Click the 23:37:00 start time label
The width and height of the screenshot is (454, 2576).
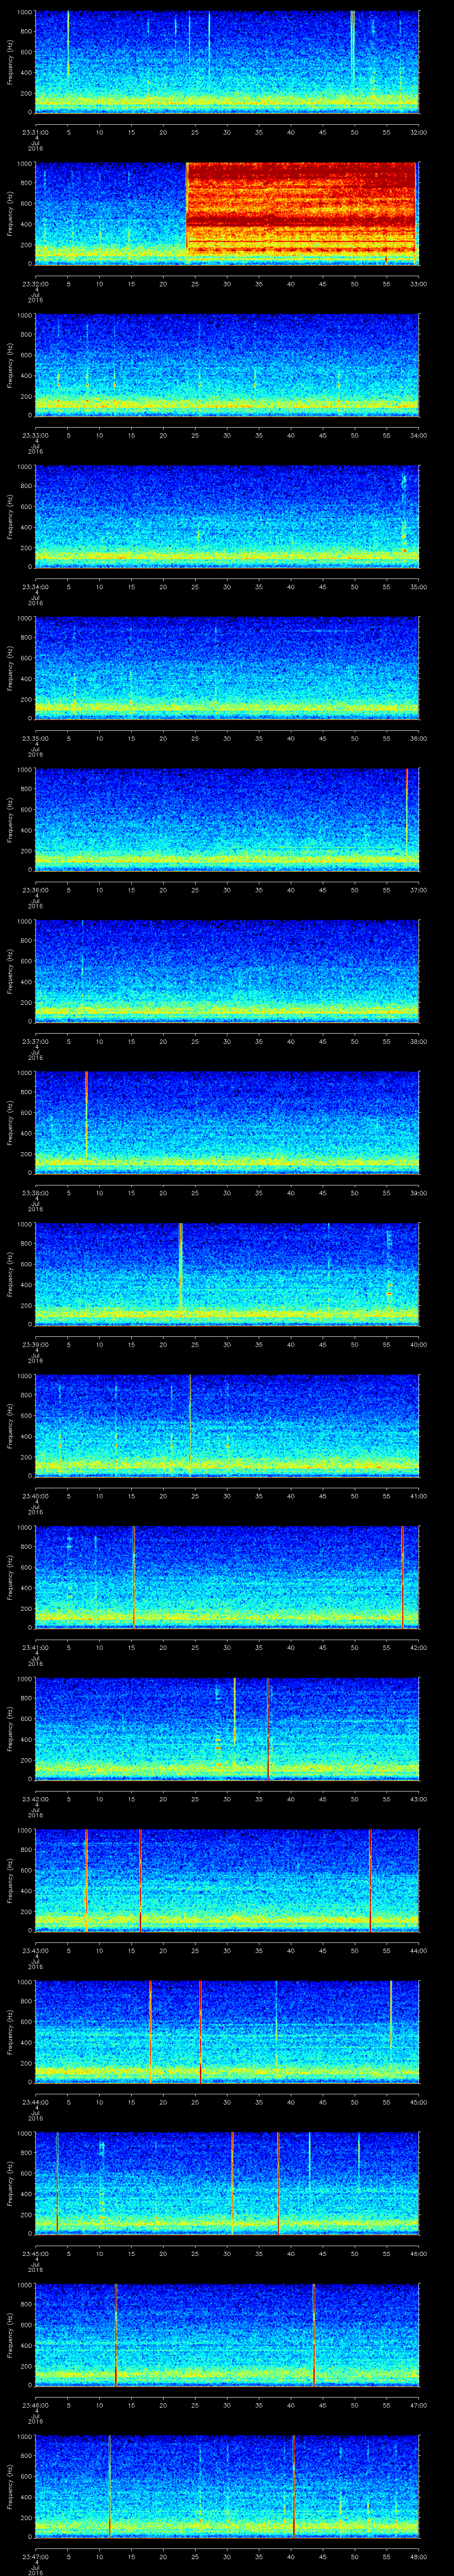[x=35, y=1041]
